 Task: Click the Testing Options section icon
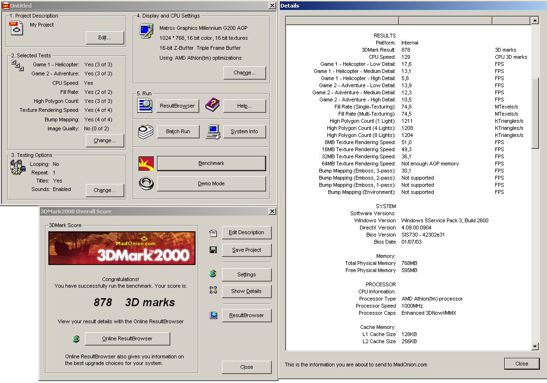click(17, 166)
